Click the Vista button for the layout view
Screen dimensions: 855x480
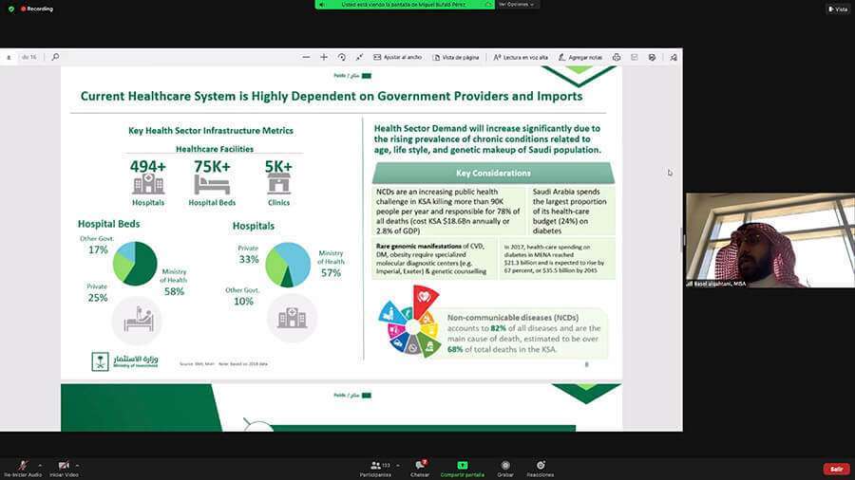[838, 9]
